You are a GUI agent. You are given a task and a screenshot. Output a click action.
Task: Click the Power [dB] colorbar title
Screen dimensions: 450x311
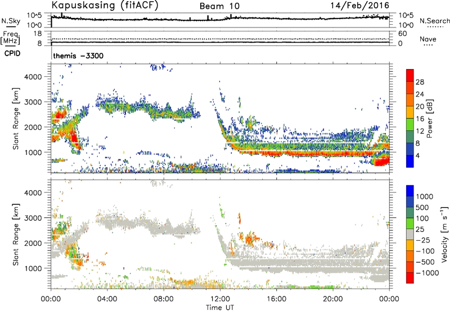click(429, 118)
